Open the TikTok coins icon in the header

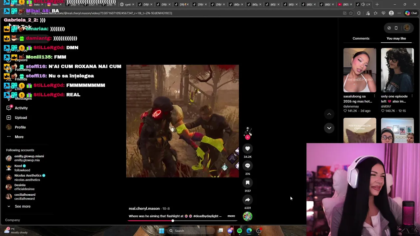tap(389, 28)
